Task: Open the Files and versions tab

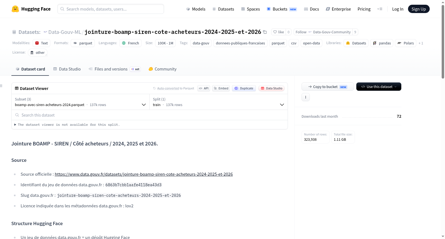Action: tap(114, 69)
